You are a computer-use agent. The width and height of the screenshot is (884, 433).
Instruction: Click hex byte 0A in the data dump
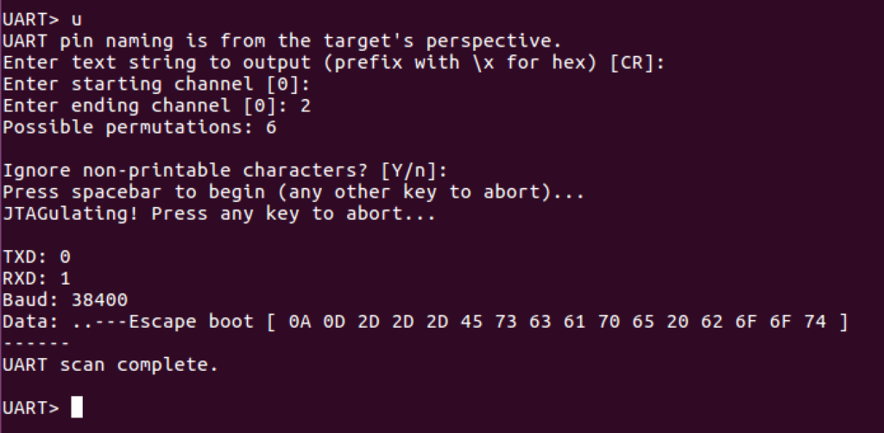pos(300,322)
